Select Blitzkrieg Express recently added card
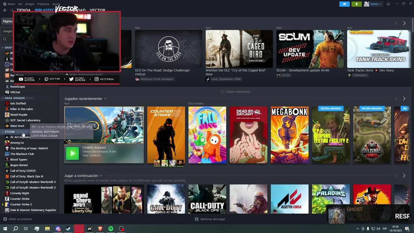 click(x=372, y=135)
